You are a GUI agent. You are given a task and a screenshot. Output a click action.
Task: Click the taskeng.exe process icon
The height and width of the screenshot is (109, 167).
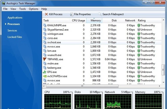[x=45, y=68]
